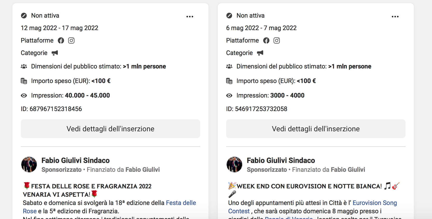The image size is (432, 219).
Task: Click Facebook platform icon in right ad card
Action: click(x=266, y=40)
